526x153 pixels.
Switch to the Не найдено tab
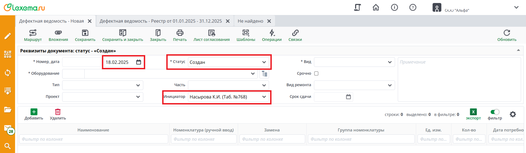coord(250,21)
